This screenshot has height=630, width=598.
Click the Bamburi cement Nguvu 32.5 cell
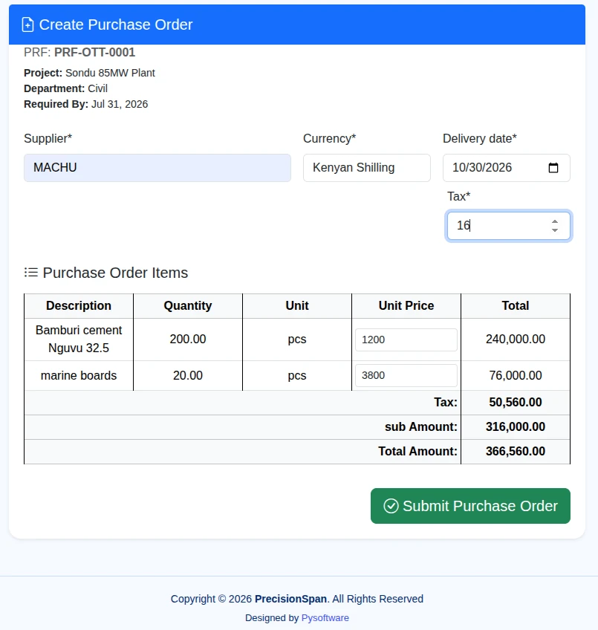pos(79,339)
